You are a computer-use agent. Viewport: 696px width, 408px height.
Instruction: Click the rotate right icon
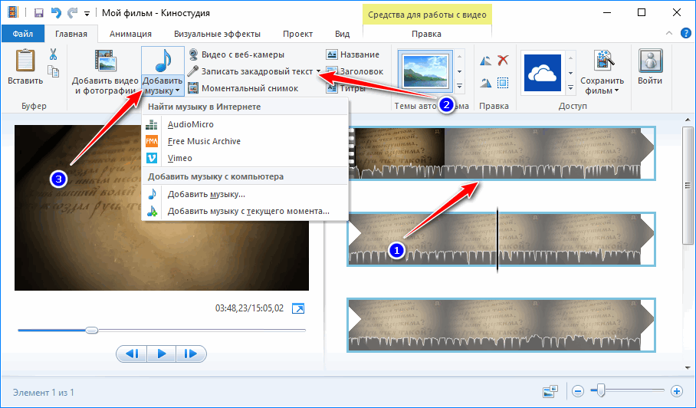tap(485, 83)
